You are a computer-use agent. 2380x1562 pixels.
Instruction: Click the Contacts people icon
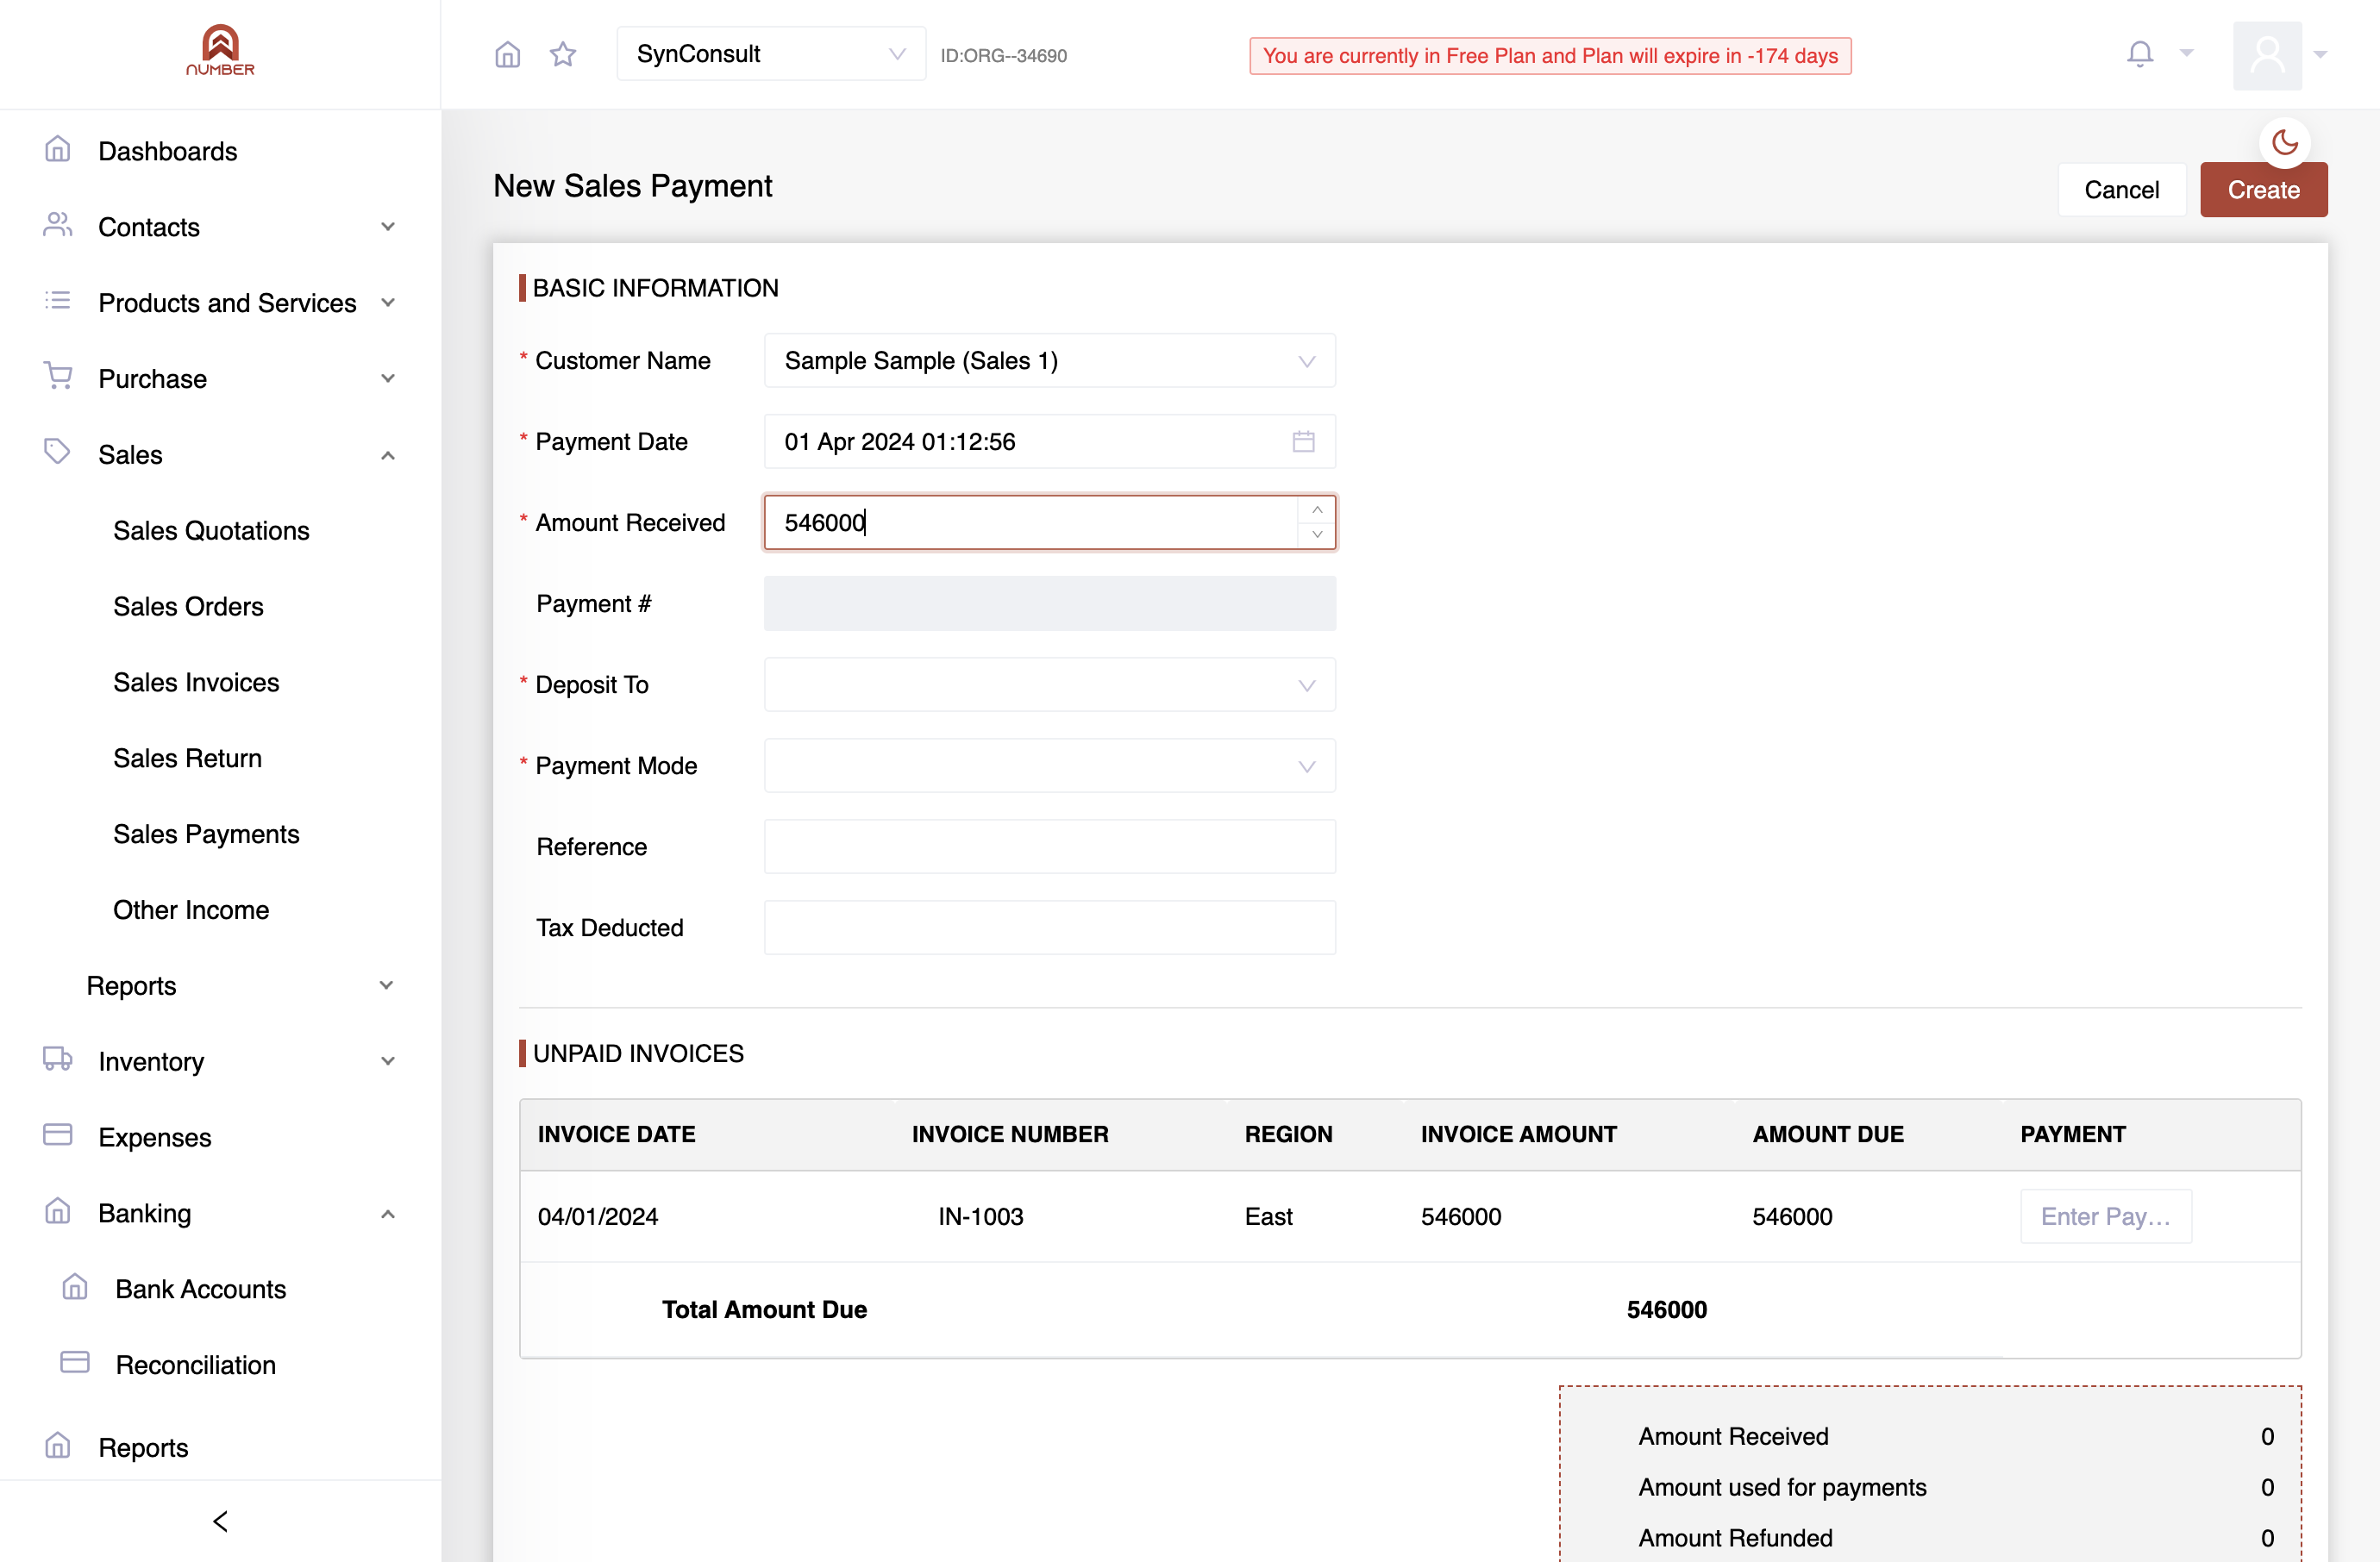coord(58,226)
